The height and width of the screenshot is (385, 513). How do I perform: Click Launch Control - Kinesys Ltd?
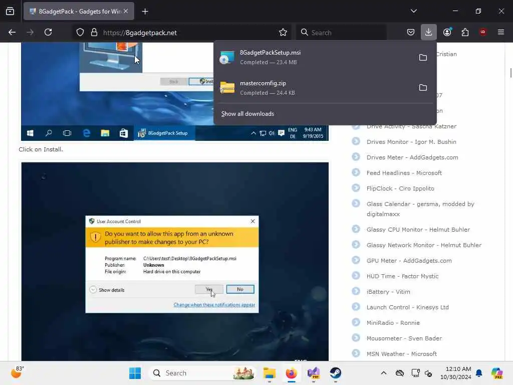[408, 307]
